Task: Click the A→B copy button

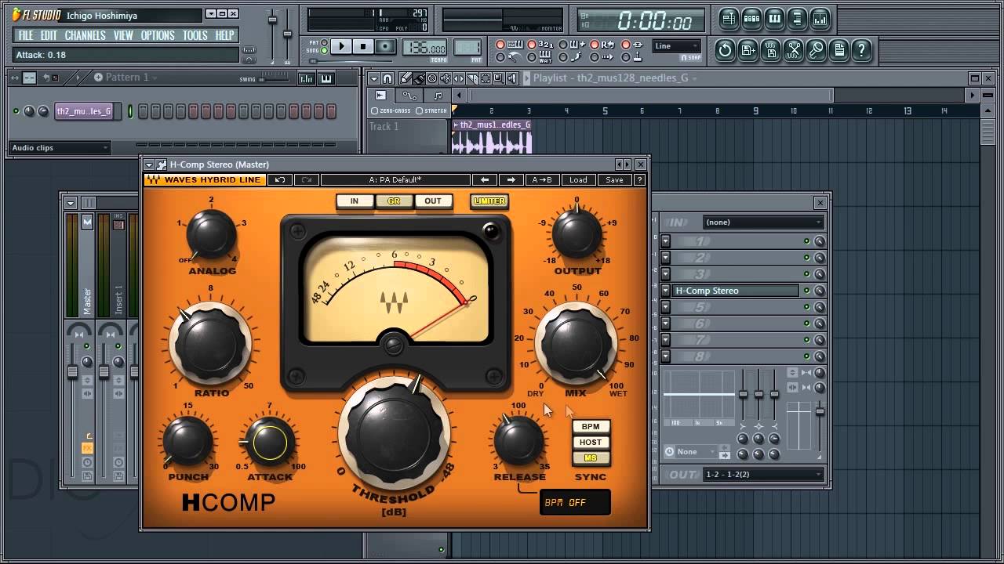Action: click(542, 180)
